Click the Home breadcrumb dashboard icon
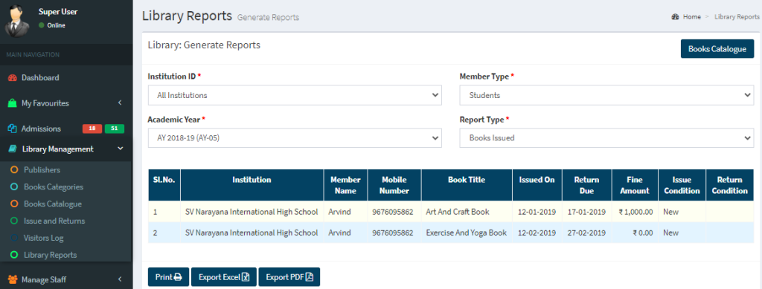This screenshot has height=289, width=762. coord(675,17)
